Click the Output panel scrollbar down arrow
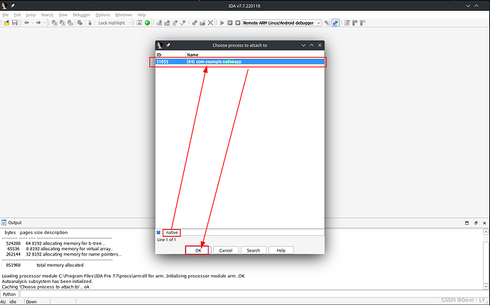This screenshot has width=490, height=305. (x=486, y=287)
